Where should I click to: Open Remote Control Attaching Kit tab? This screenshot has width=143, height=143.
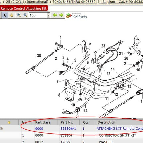[24, 8]
